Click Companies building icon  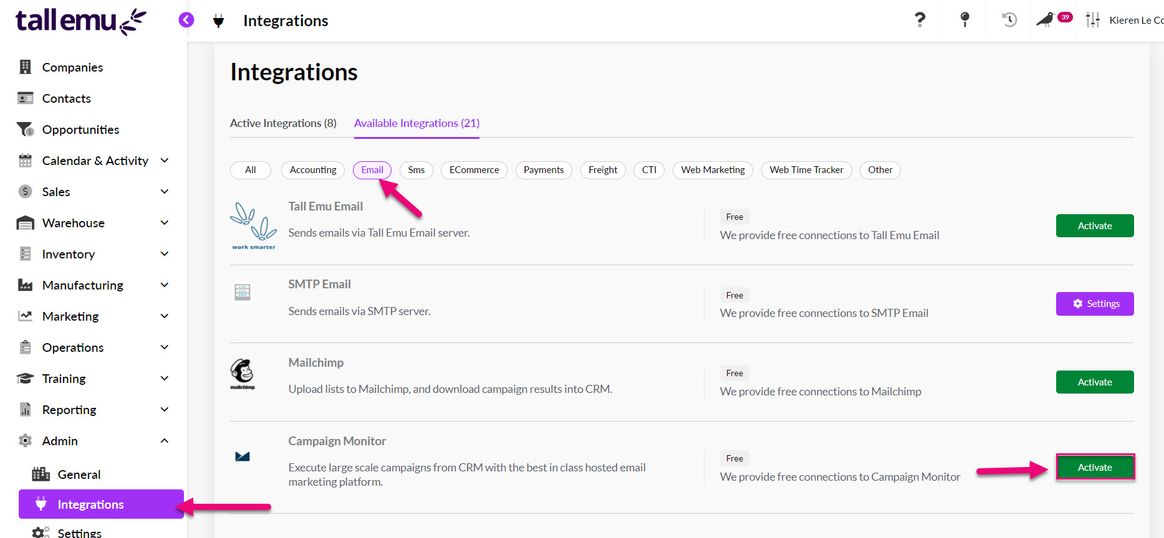tap(25, 67)
